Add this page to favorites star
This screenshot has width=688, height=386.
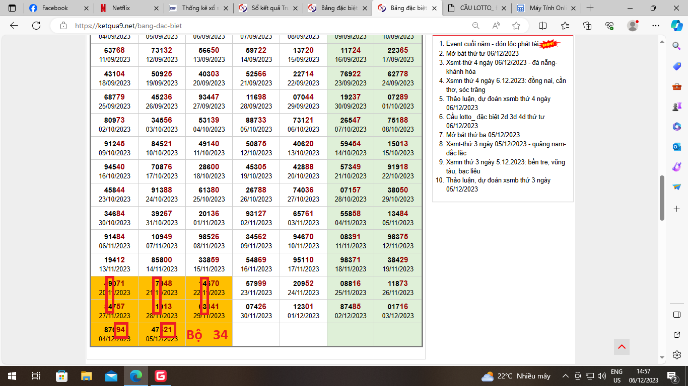[516, 26]
